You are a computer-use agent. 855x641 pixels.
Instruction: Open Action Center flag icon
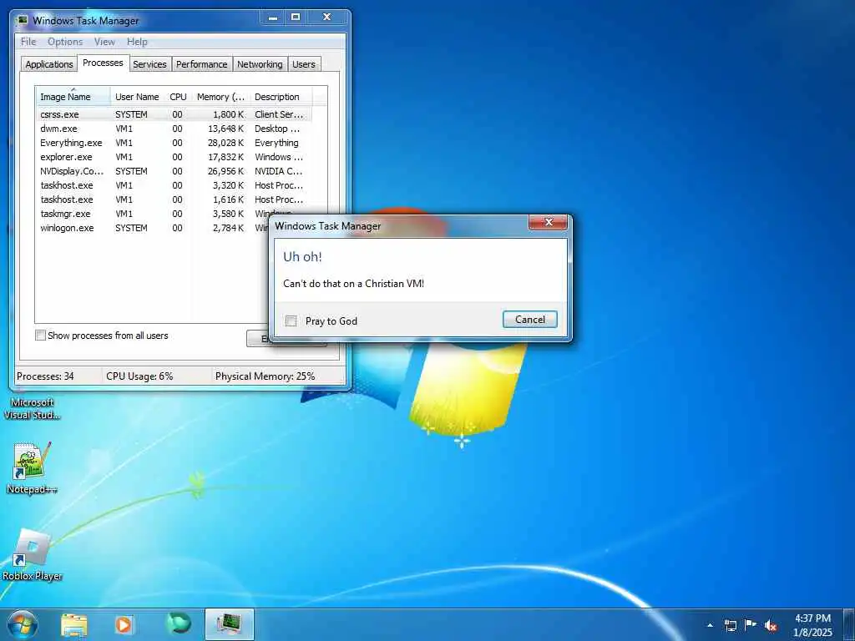coord(751,624)
